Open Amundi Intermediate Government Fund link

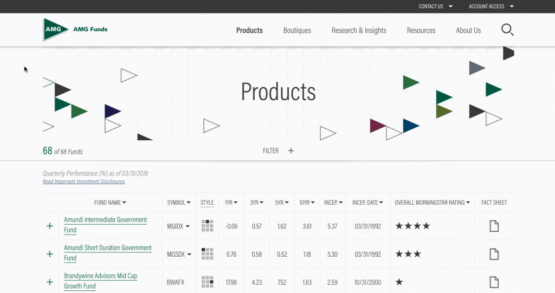106,225
